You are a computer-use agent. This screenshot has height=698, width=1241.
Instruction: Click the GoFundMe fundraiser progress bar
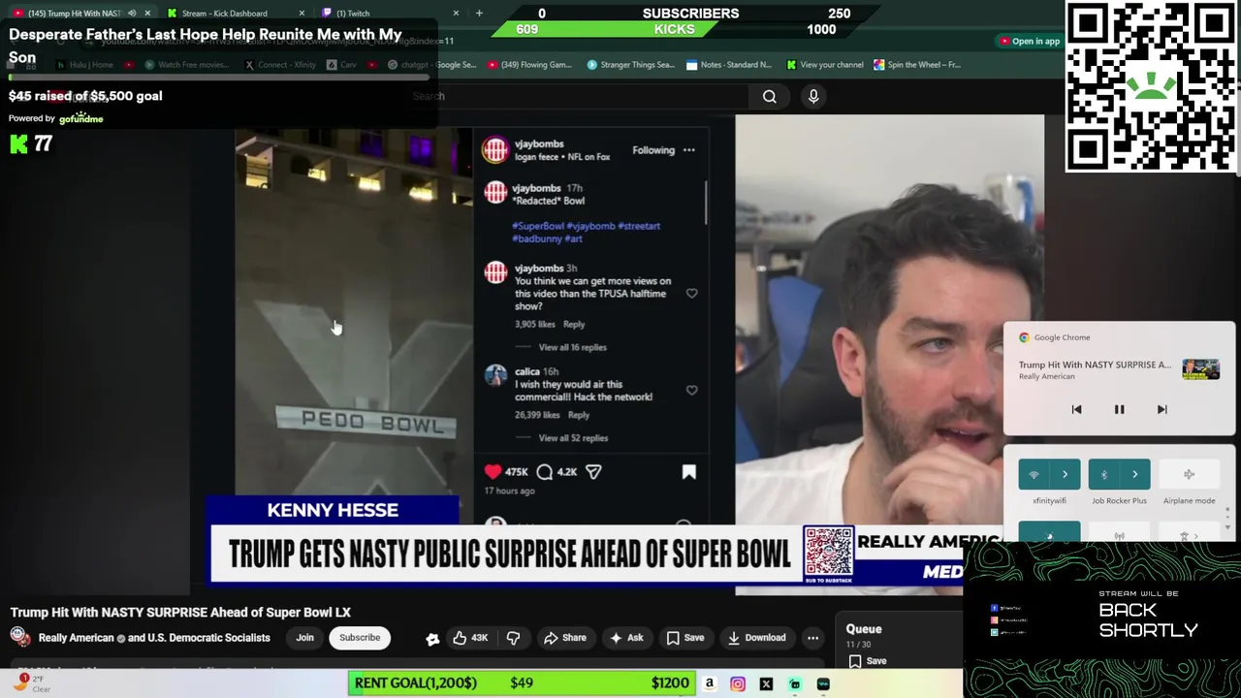pyautogui.click(x=218, y=78)
